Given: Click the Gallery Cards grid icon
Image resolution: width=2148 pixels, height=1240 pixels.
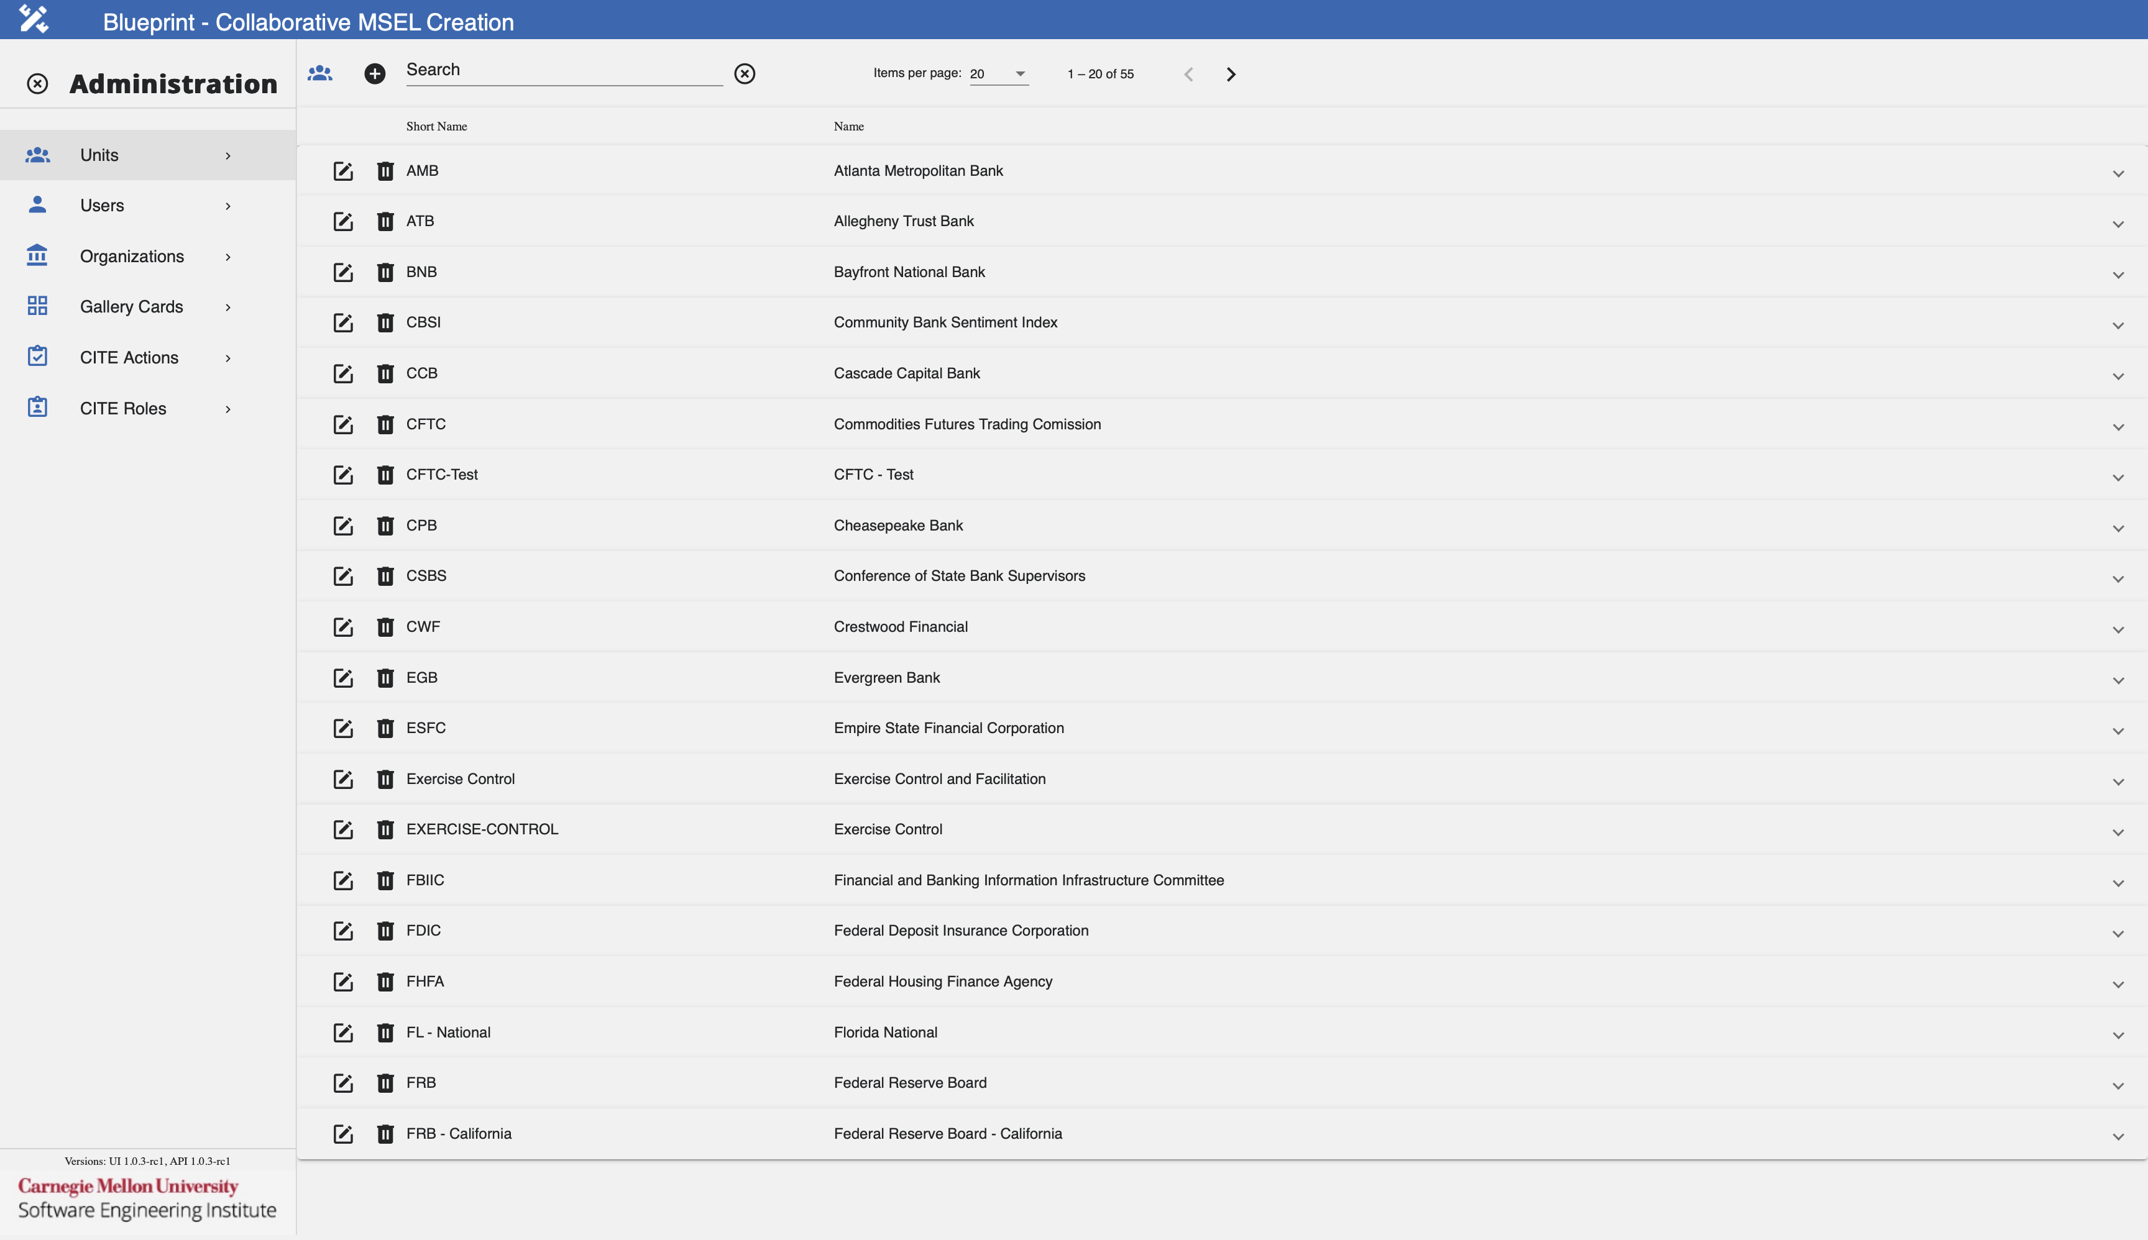Looking at the screenshot, I should coord(37,306).
